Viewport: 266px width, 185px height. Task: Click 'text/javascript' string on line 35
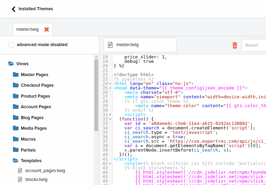click(193, 132)
